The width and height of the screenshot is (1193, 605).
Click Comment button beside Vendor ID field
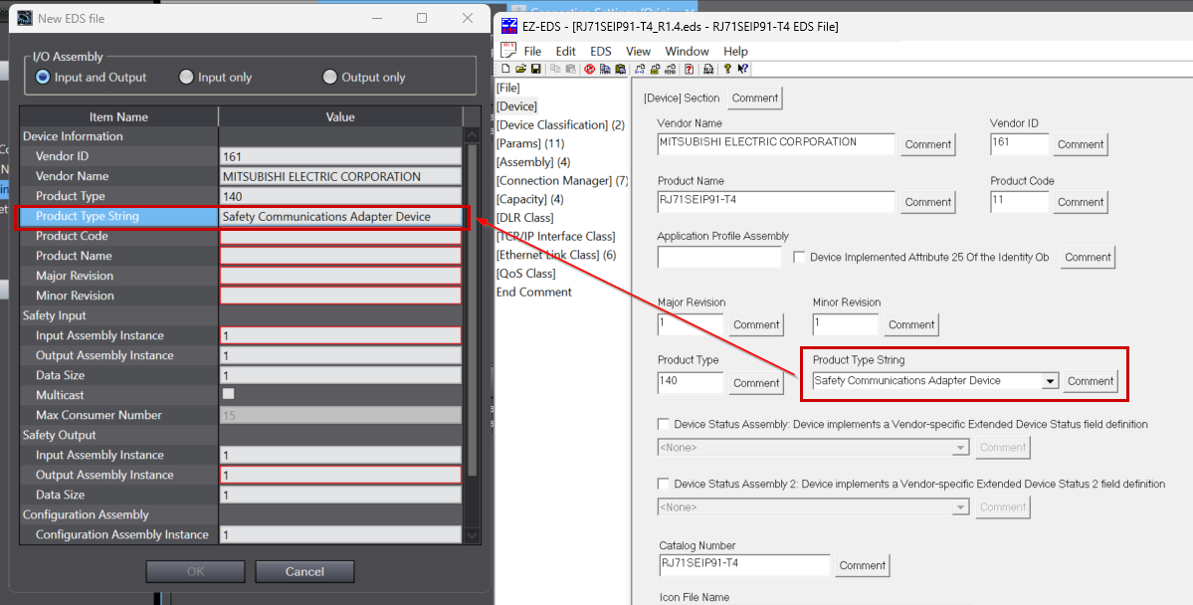coord(1080,144)
